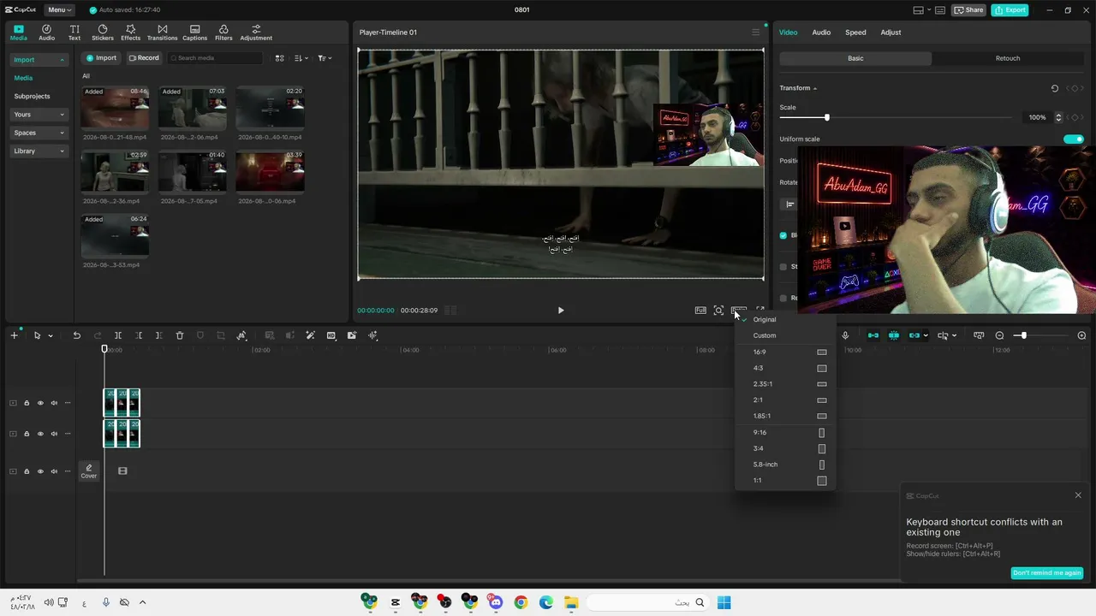The image size is (1096, 616).
Task: Click the Undo arrow in timeline toolbar
Action: tap(77, 335)
